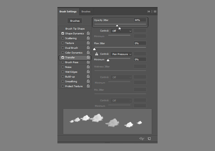Click the Brushes button

click(75, 21)
